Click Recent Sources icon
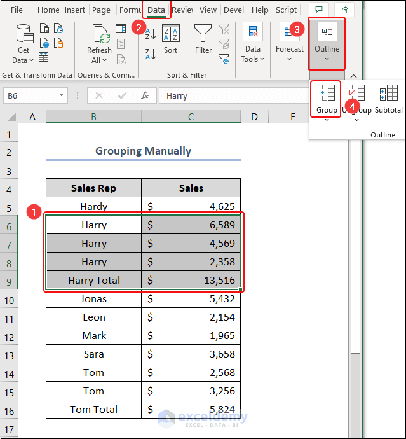Viewport: 406px width, 439px height. click(58, 28)
